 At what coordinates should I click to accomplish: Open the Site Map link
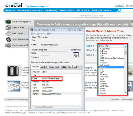[115, 99]
